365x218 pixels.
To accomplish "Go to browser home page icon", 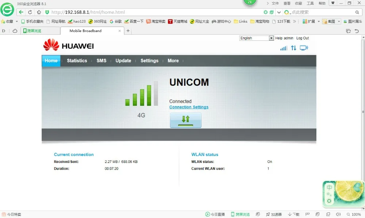I will pyautogui.click(x=39, y=12).
